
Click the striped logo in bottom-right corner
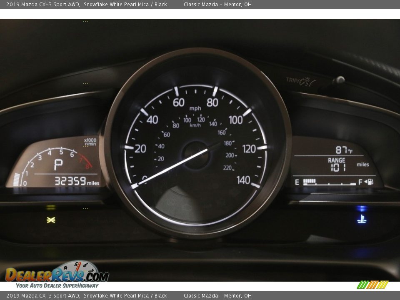click(x=372, y=285)
